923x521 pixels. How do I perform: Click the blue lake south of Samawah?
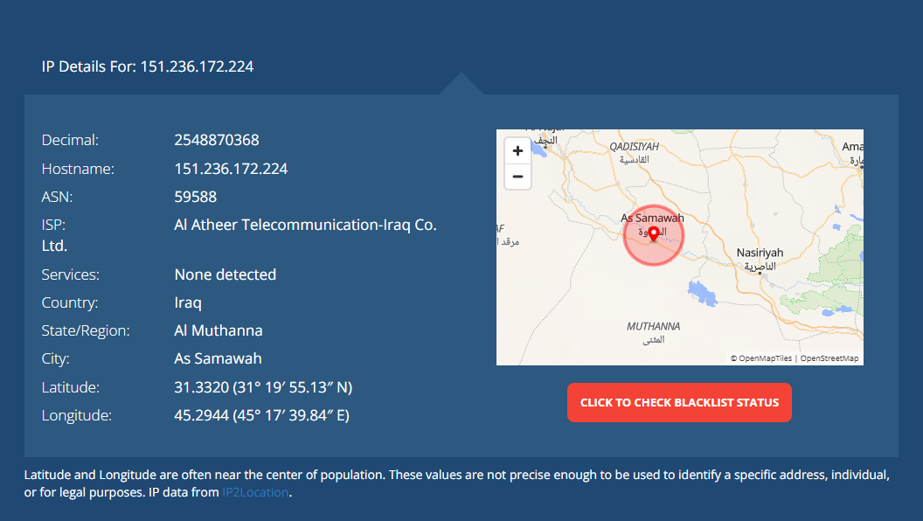pos(702,294)
